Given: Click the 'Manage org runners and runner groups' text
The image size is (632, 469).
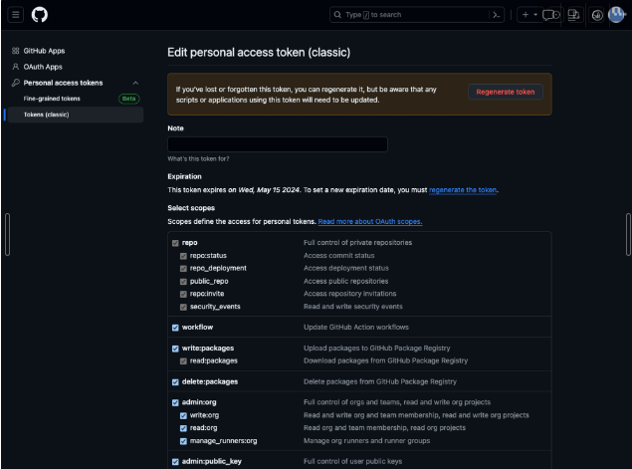Looking at the screenshot, I should point(366,441).
